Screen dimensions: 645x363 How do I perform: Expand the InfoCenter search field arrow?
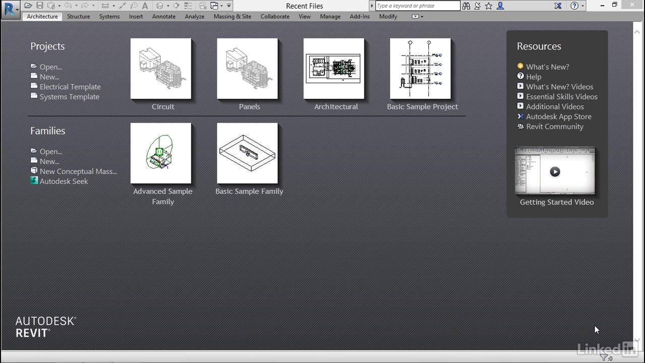(372, 6)
